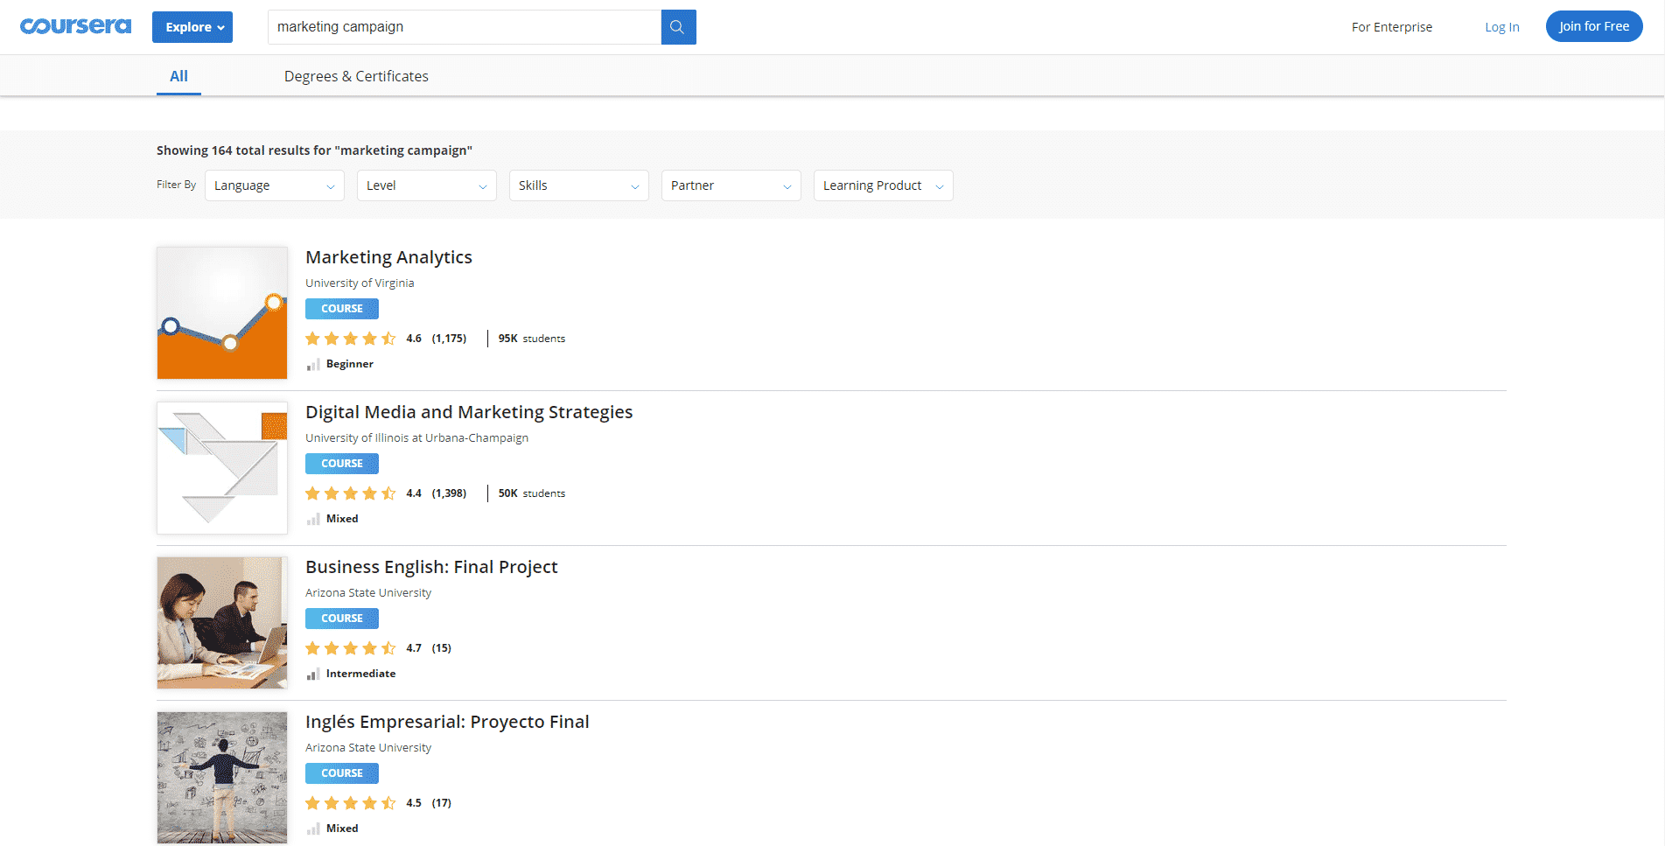Click the Join for Free button

[1594, 26]
